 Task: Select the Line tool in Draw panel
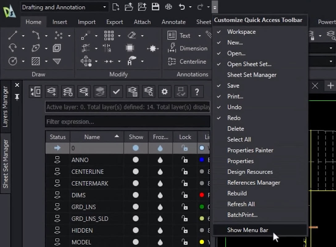(13, 36)
